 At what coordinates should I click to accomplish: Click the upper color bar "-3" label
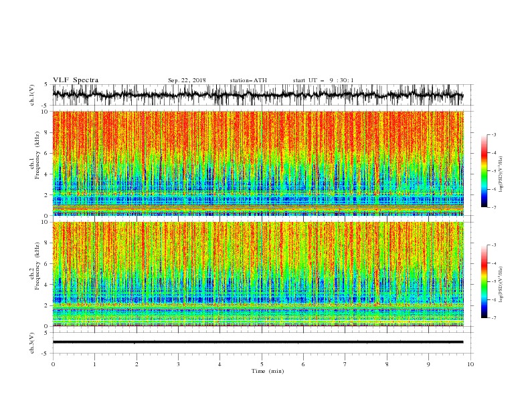click(x=494, y=134)
